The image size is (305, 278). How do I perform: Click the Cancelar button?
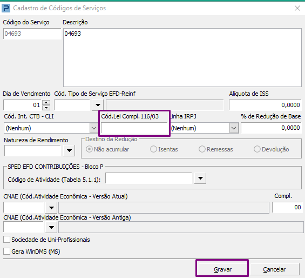pyautogui.click(x=274, y=269)
